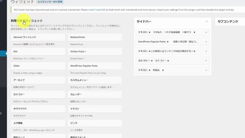Click the テキスト: 特商法 widget title

point(151,70)
